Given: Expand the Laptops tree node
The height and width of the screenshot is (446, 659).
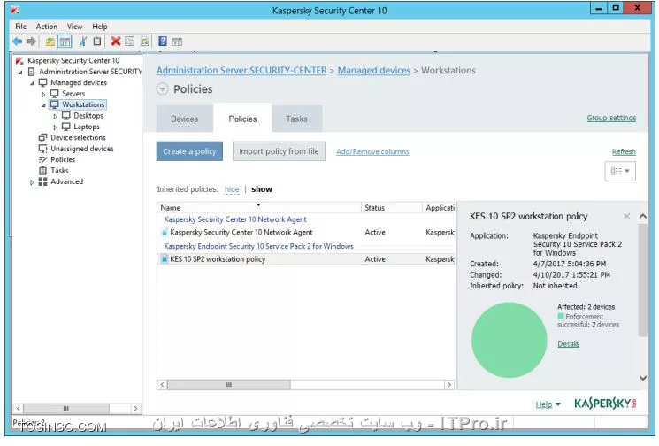Looking at the screenshot, I should coord(55,127).
